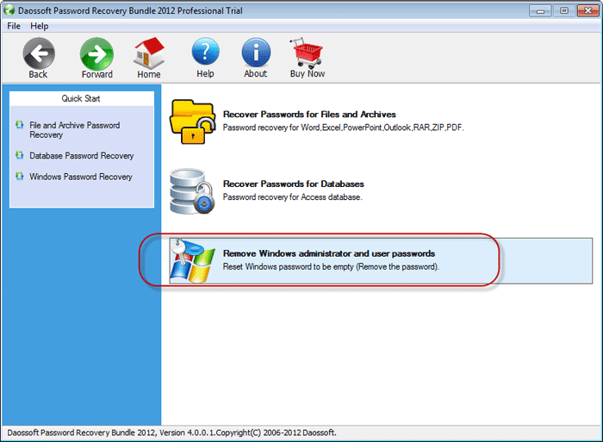Click the Quick Start panel header

coord(82,98)
